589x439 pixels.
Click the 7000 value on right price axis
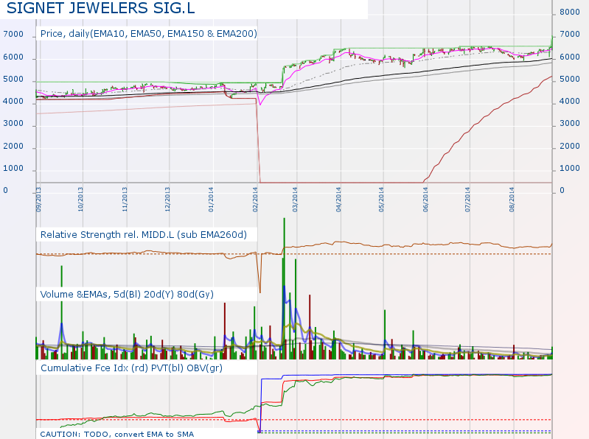[x=570, y=34]
